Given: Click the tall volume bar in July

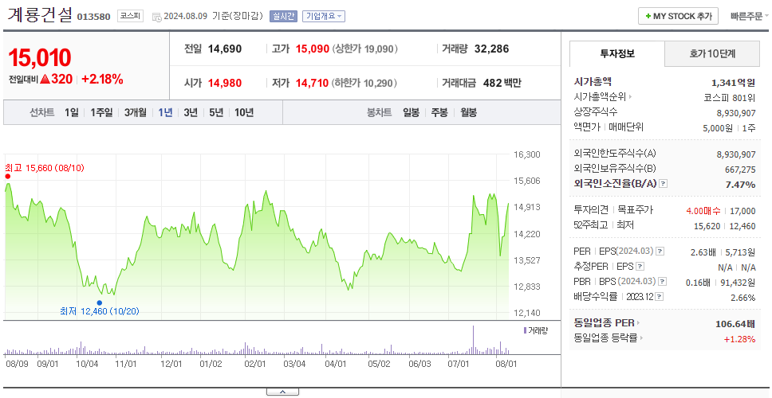Looking at the screenshot, I should [x=474, y=340].
